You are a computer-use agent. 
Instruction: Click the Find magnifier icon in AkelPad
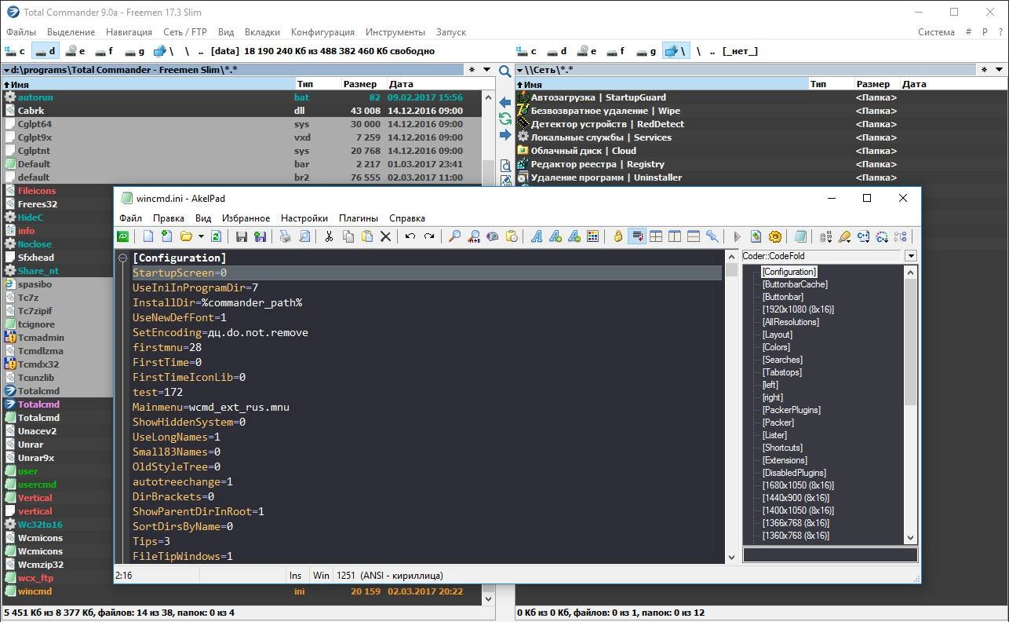pos(454,236)
